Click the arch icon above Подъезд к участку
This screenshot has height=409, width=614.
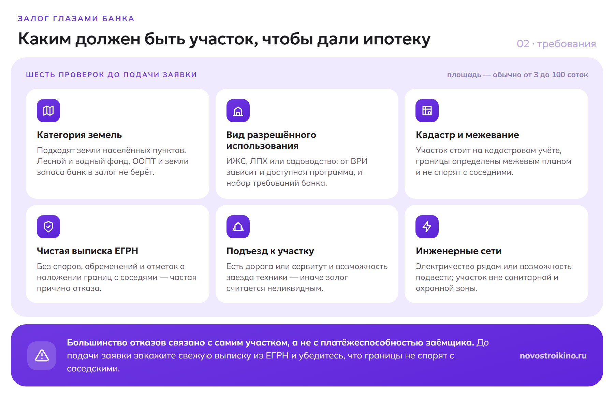click(x=238, y=227)
